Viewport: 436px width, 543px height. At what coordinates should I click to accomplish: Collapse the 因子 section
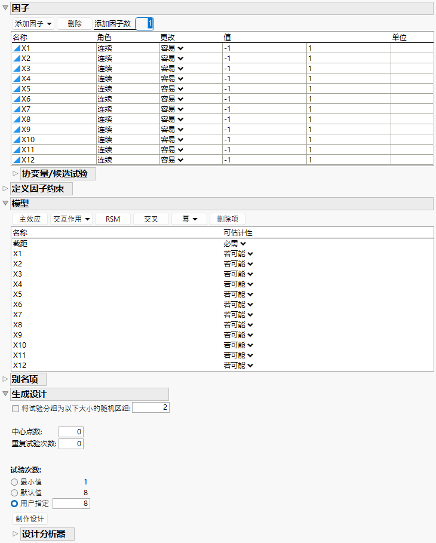click(5, 8)
